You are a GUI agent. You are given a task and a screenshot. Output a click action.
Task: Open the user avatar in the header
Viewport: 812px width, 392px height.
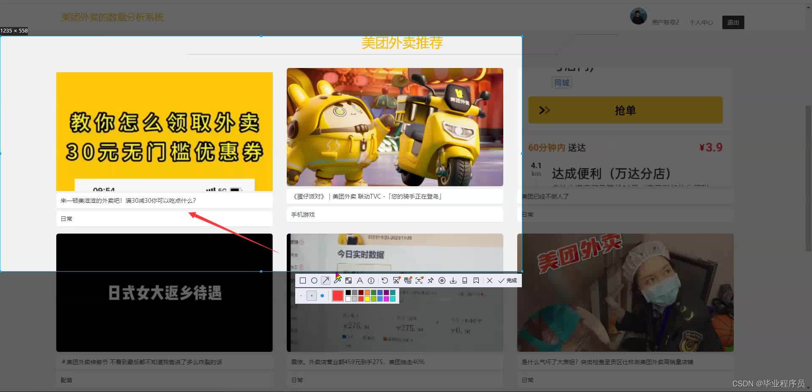pyautogui.click(x=638, y=16)
